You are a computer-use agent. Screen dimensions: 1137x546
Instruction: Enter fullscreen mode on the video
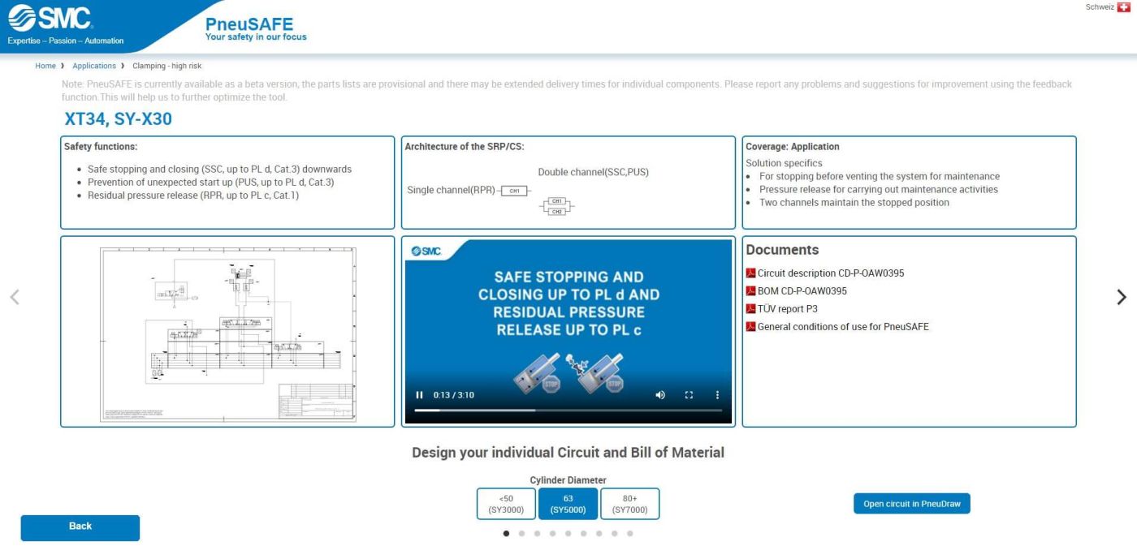(x=689, y=395)
